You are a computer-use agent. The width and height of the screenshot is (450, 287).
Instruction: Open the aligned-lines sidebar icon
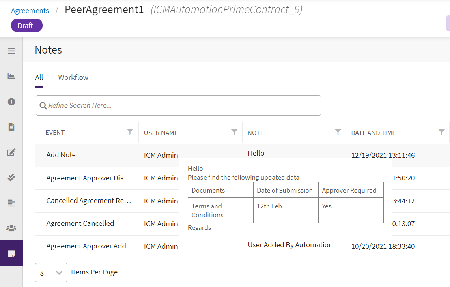[x=11, y=203]
